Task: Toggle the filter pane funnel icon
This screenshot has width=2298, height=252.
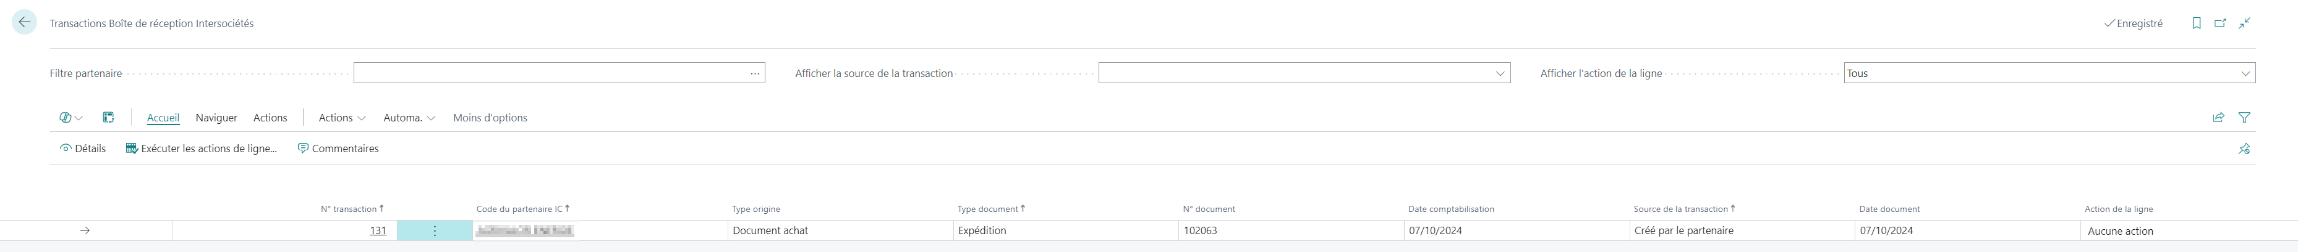Action: tap(2244, 118)
